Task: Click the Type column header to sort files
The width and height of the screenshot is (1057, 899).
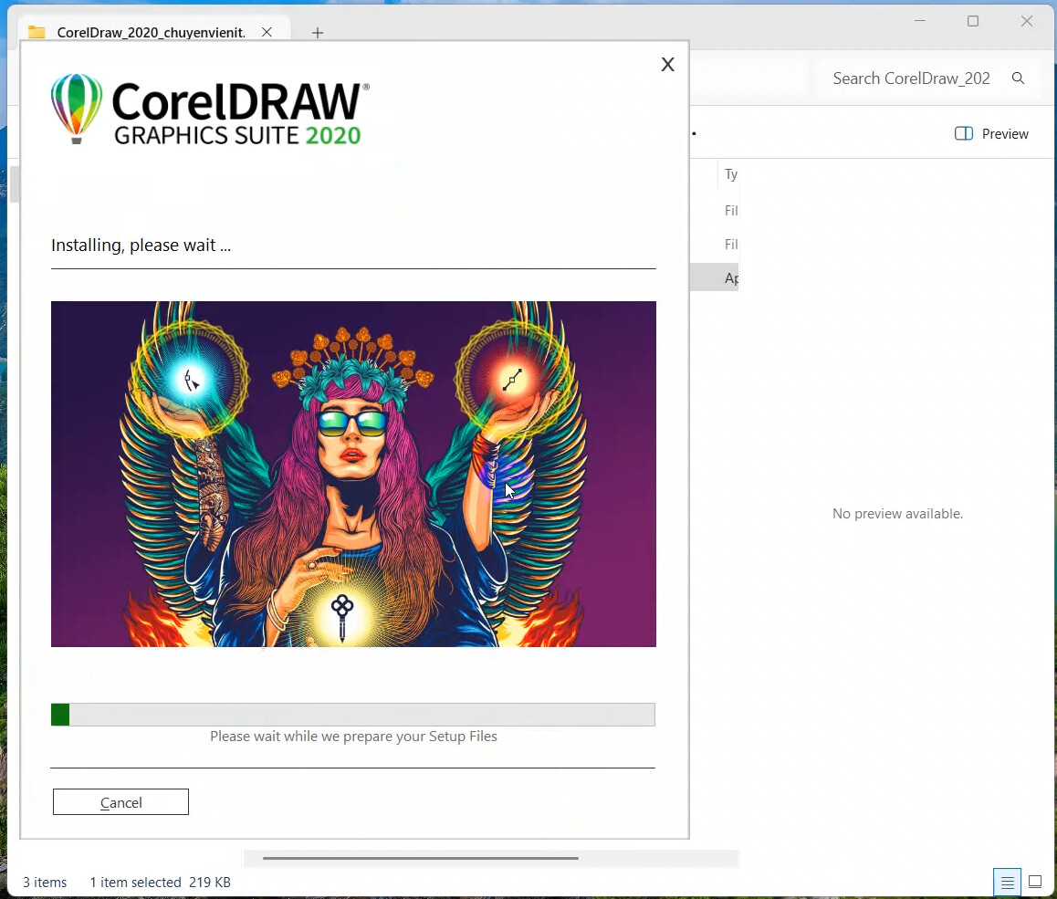Action: point(730,174)
